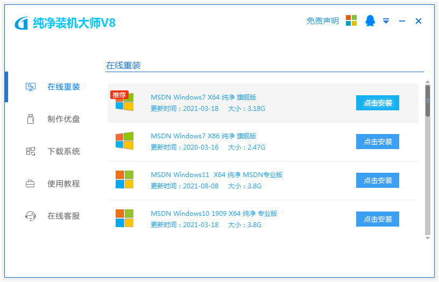
Task: Select the title MSDN Windows7 X86 纯净 旗舰版
Action: (x=203, y=136)
